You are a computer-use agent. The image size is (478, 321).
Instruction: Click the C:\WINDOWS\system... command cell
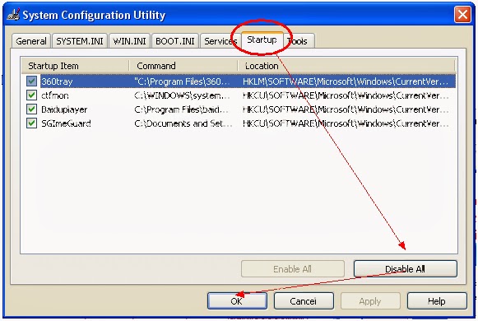pyautogui.click(x=182, y=95)
